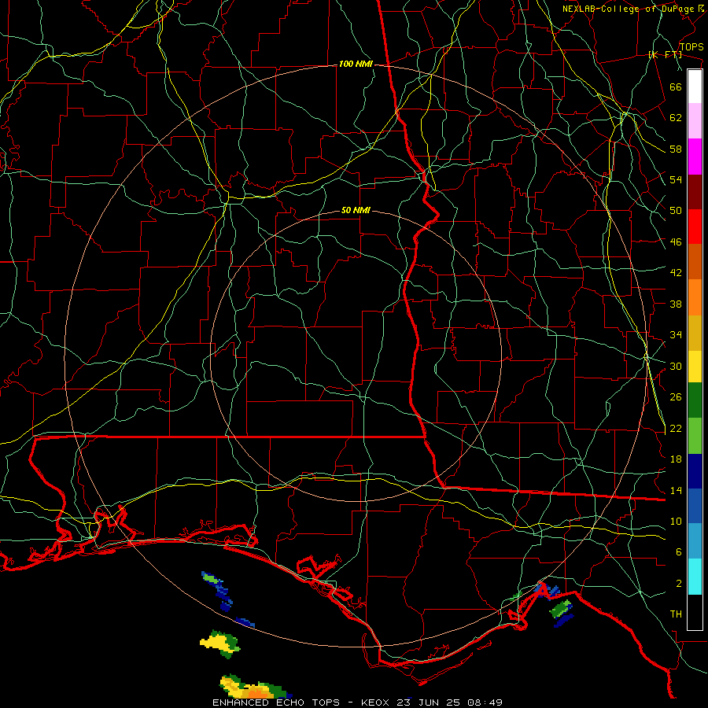Click the navy blue legend swatch

(695, 471)
